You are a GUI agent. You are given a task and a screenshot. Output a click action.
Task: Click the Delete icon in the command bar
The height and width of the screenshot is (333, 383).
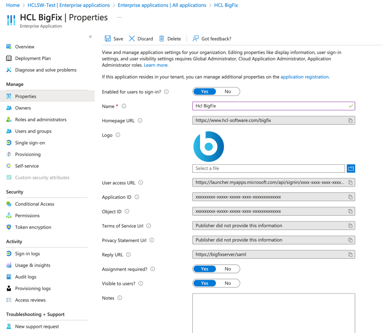(x=162, y=39)
